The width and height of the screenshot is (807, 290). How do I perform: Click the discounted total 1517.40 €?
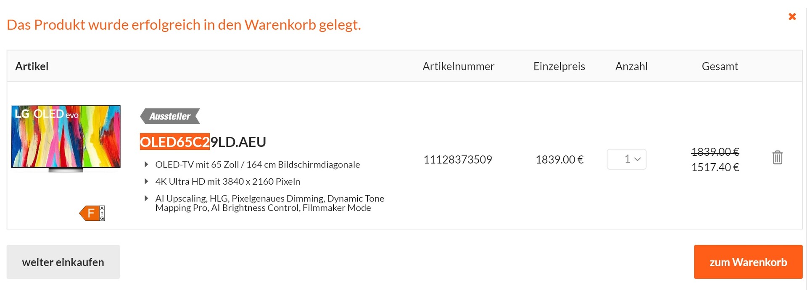coord(715,167)
